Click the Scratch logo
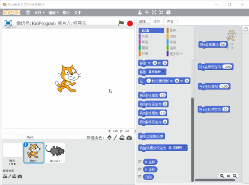This screenshot has width=249, height=185. [12, 12]
